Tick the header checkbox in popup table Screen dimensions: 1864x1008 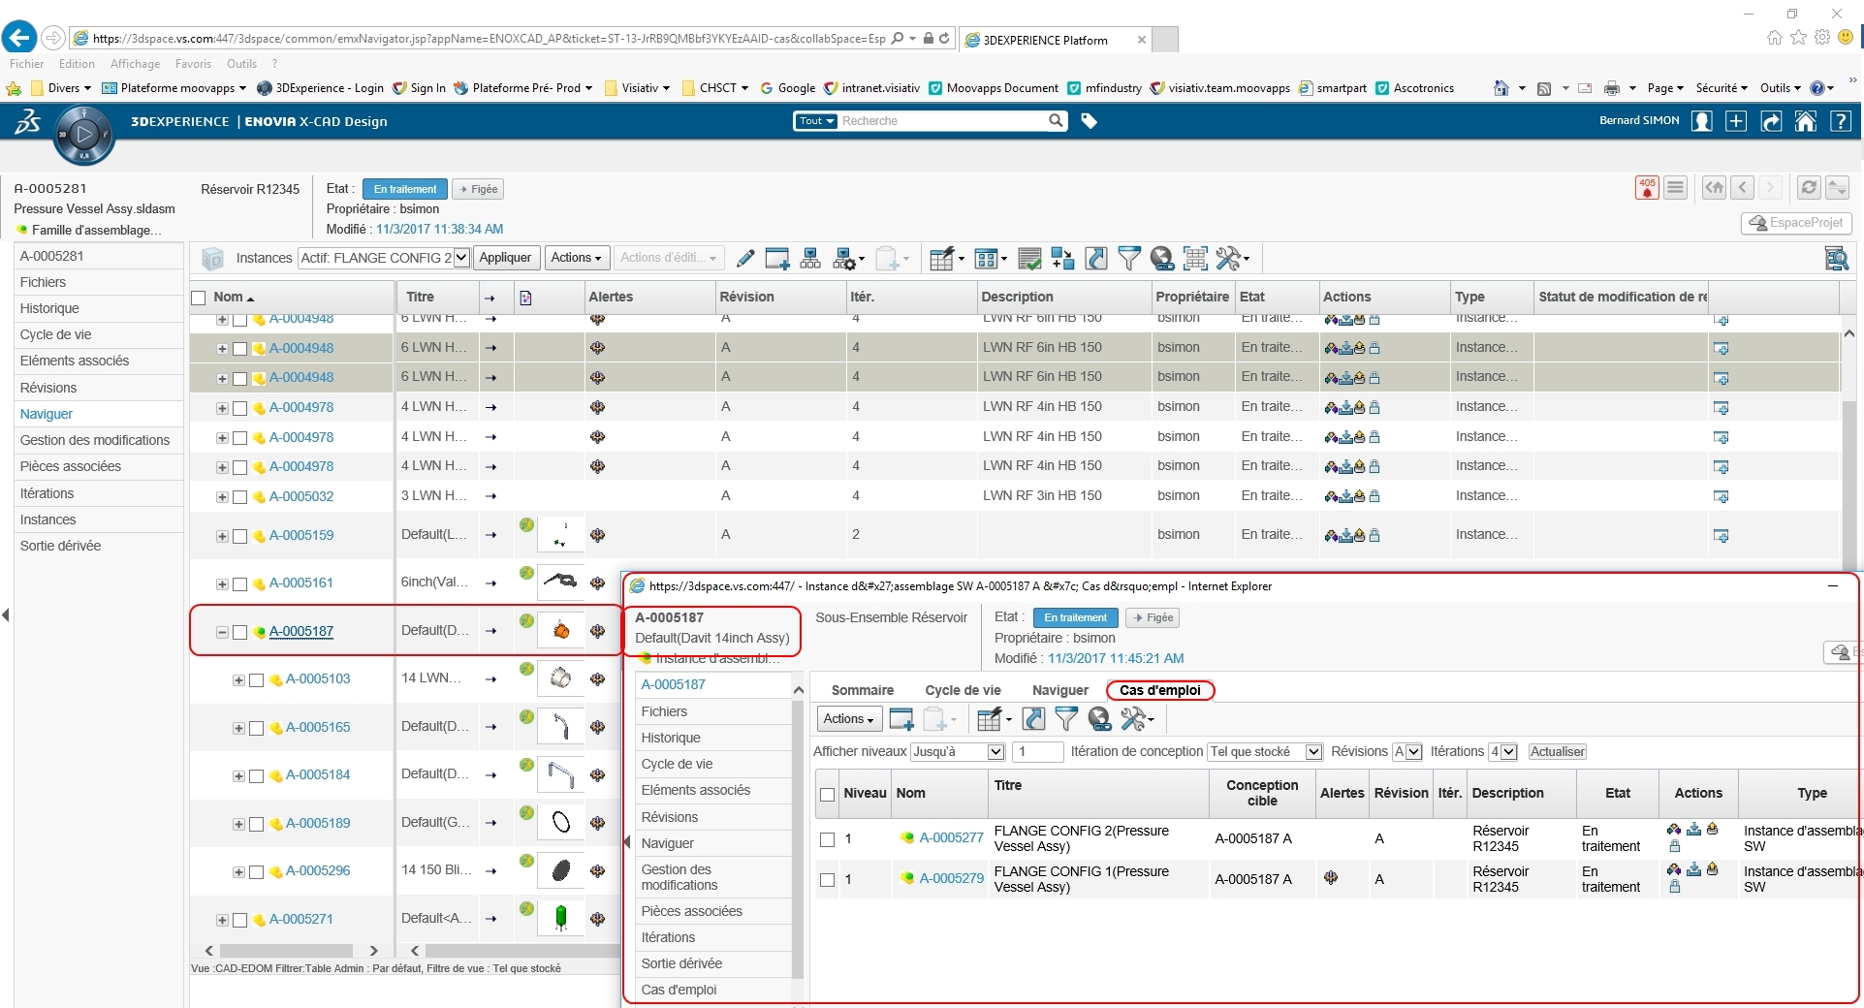point(828,795)
